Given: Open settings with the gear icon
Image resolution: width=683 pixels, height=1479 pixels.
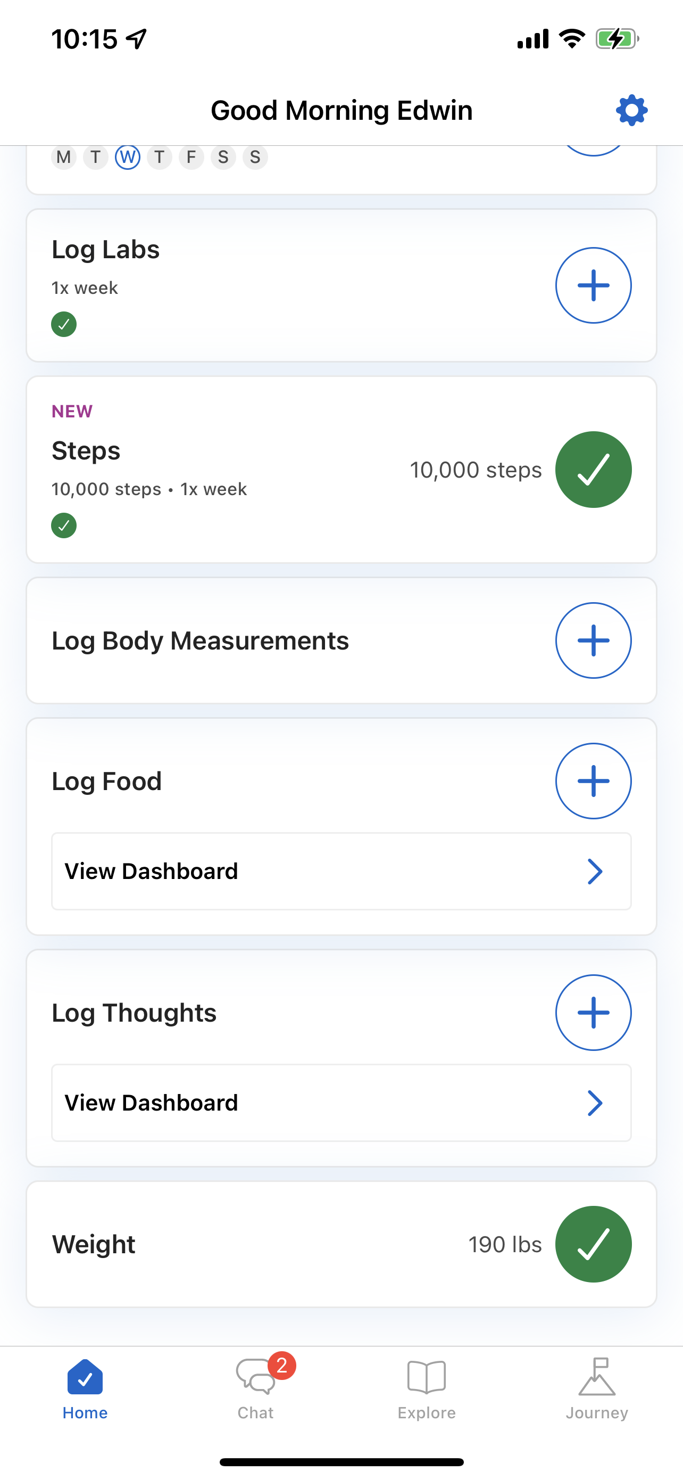Looking at the screenshot, I should (x=631, y=110).
